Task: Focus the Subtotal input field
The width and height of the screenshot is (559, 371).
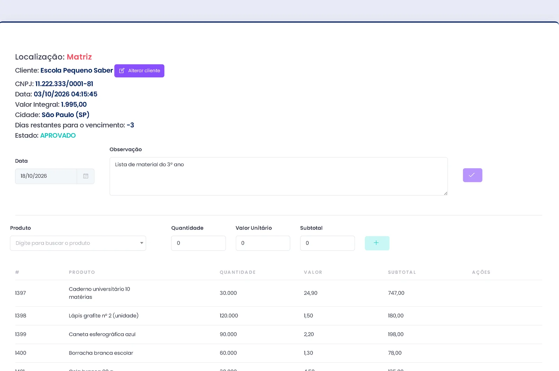Action: [327, 243]
